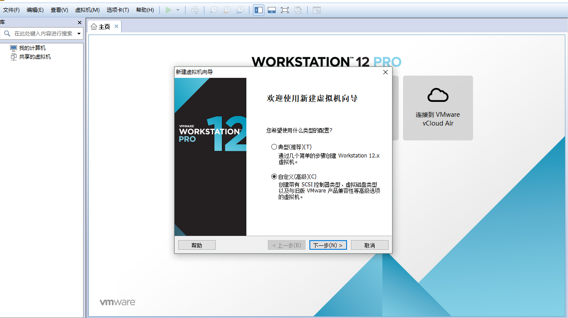
Task: Click the library search input field
Action: click(43, 33)
